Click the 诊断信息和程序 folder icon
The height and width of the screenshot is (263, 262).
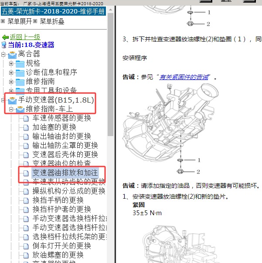20,73
